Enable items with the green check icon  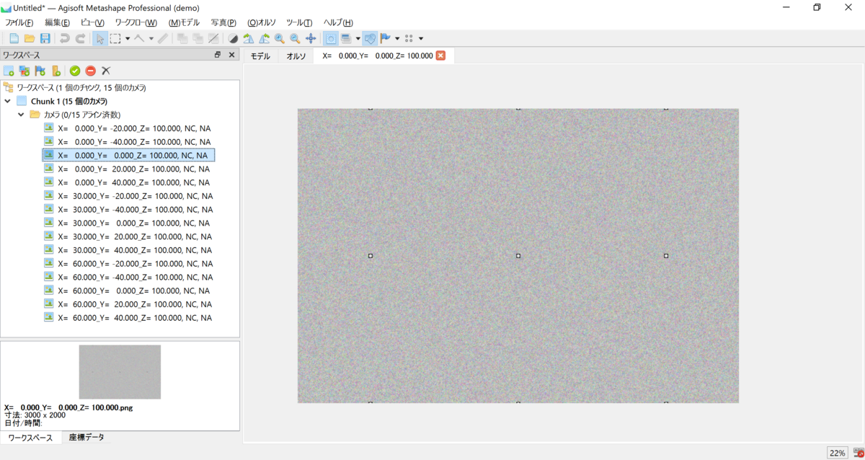point(75,71)
